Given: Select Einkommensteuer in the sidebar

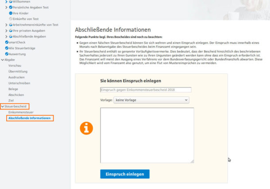Looking at the screenshot, I should click(x=21, y=112).
